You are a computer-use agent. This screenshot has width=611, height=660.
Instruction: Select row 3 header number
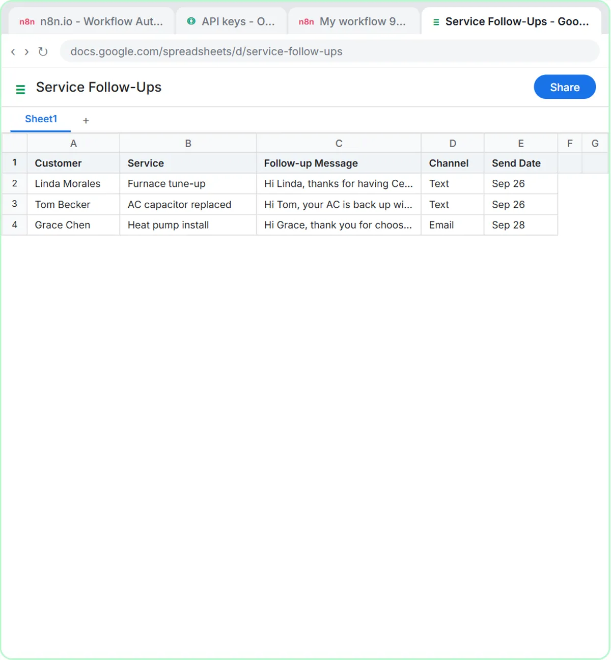click(x=15, y=204)
